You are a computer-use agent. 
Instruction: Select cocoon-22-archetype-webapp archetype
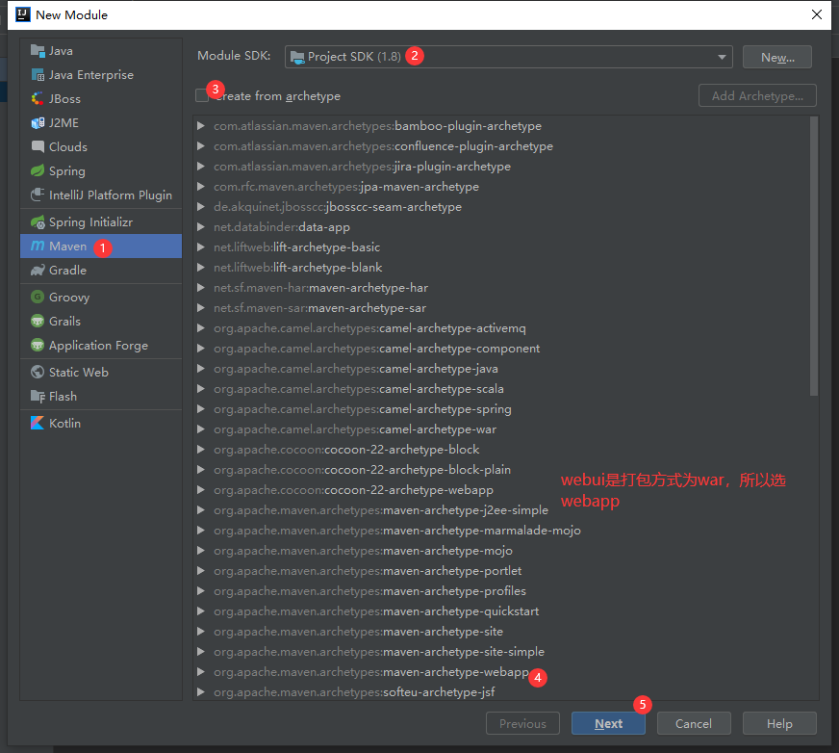354,490
